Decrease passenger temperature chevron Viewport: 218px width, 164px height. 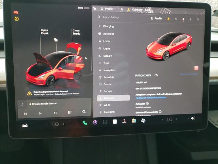coord(162,120)
